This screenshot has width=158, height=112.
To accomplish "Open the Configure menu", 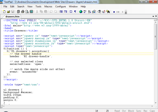I will pos(61,7).
